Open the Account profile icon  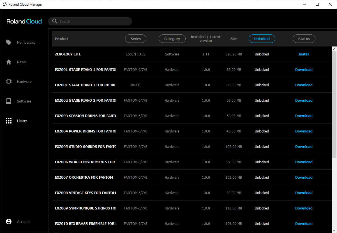tap(9, 222)
